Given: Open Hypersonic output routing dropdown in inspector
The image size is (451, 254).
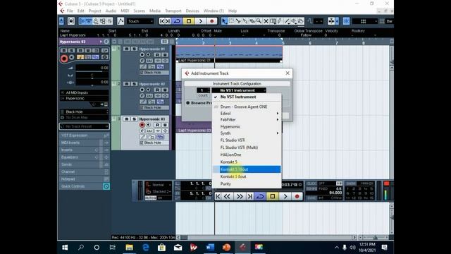Looking at the screenshot, I should pyautogui.click(x=85, y=99).
